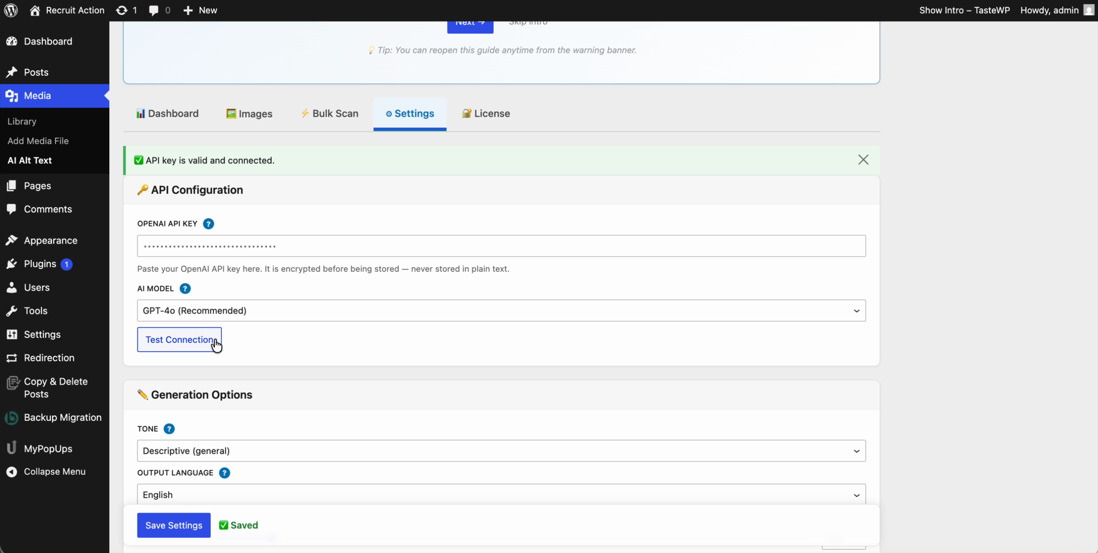Collapse the admin sidebar menu
Screen dimensions: 1098x553
pyautogui.click(x=54, y=472)
